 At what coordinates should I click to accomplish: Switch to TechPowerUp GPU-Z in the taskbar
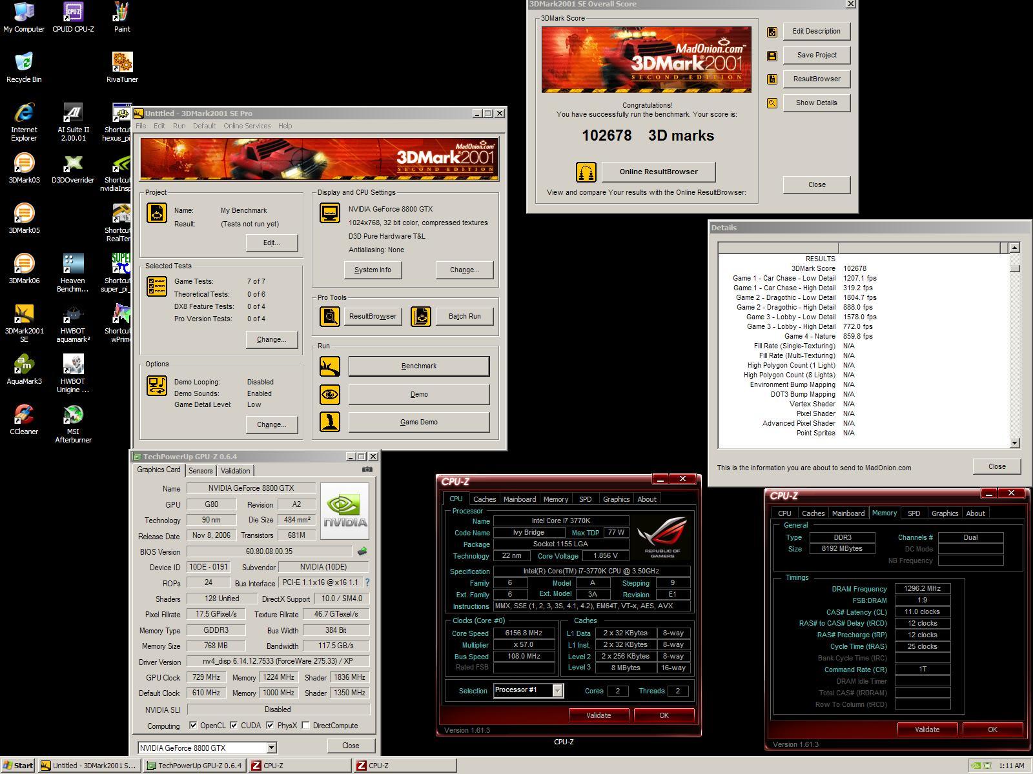pos(194,766)
